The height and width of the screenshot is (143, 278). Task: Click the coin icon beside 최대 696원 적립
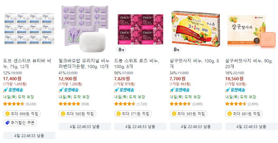click(x=7, y=114)
